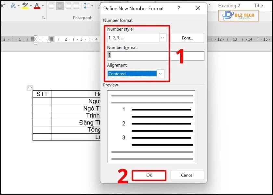Image resolution: width=273 pixels, height=195 pixels.
Task: Apply the red font color
Action: (x=37, y=6)
